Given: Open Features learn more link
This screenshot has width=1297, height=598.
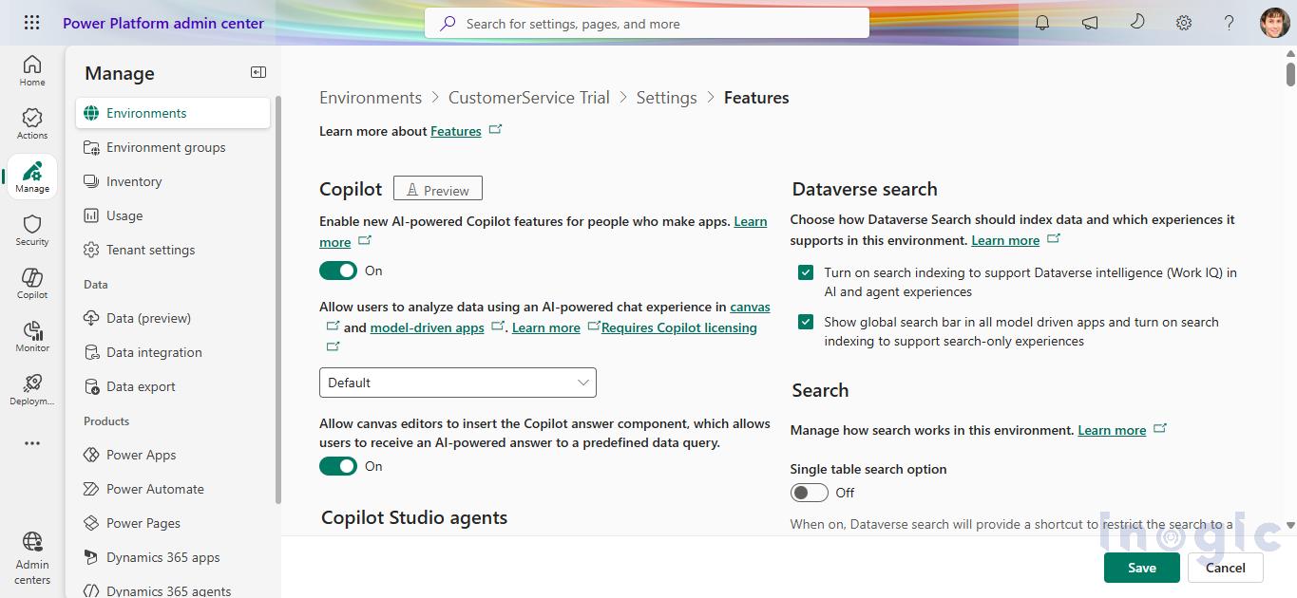Looking at the screenshot, I should [x=456, y=131].
